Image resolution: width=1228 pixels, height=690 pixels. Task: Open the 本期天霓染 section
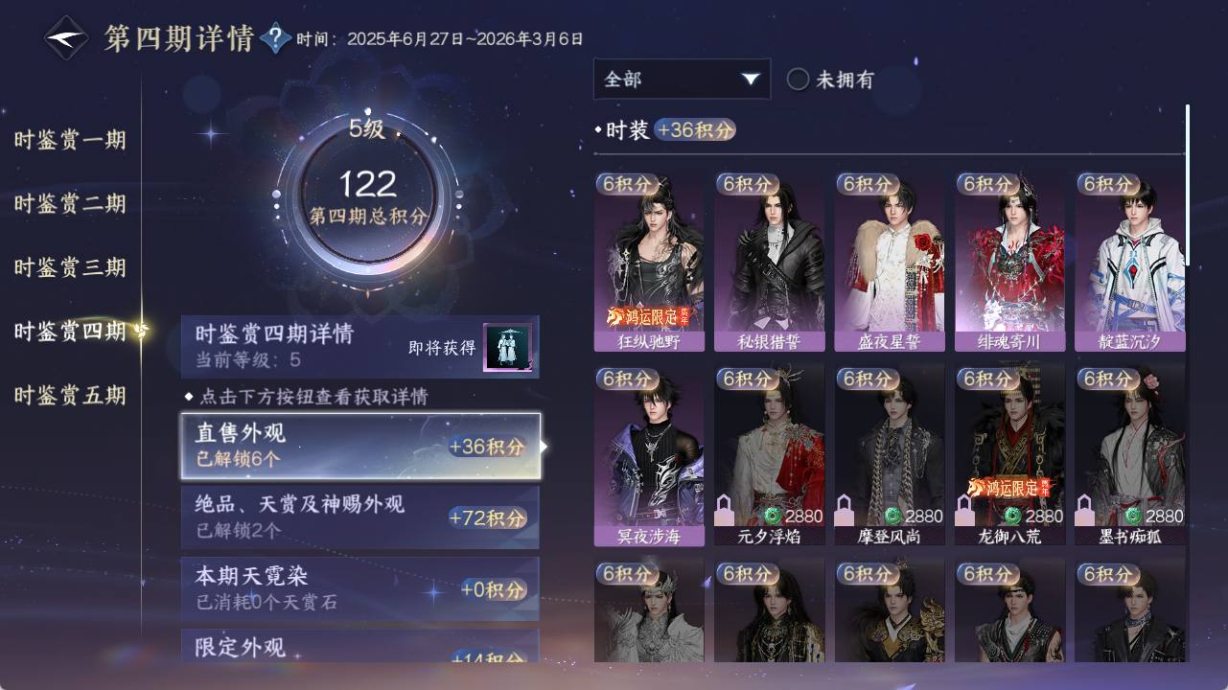(360, 588)
